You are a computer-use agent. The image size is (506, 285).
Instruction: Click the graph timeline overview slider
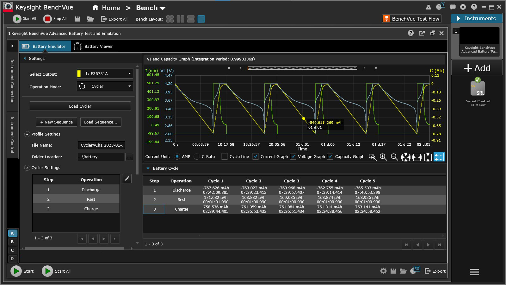tap(302, 68)
